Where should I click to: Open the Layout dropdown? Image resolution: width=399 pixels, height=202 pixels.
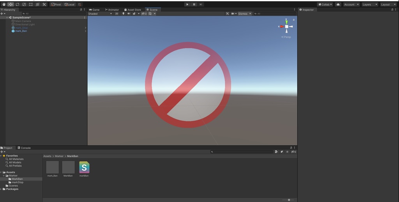(388, 4)
